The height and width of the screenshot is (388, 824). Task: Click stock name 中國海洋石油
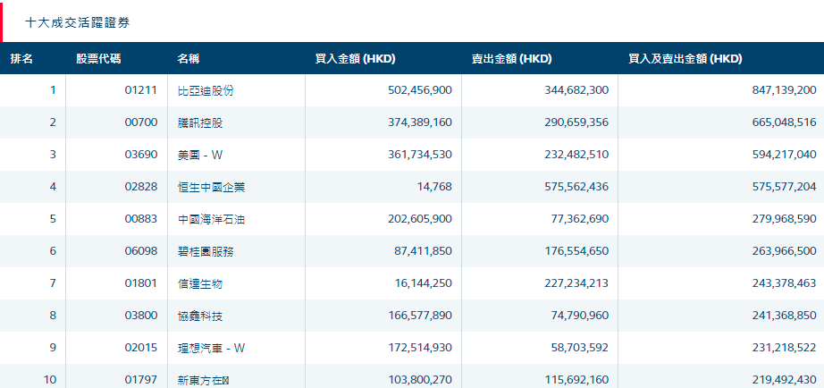point(211,219)
